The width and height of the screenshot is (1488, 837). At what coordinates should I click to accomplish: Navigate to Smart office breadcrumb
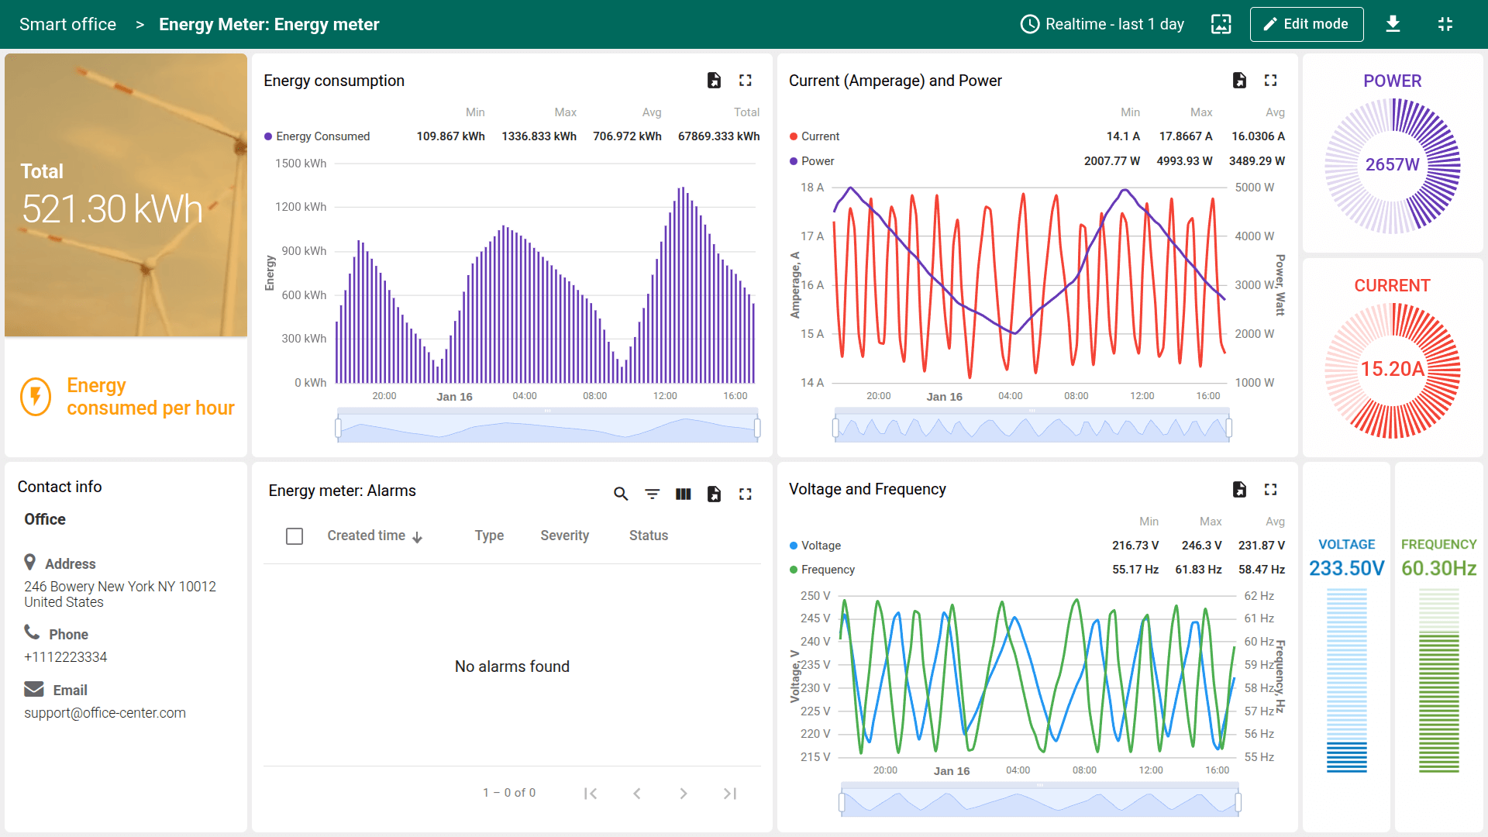point(67,24)
